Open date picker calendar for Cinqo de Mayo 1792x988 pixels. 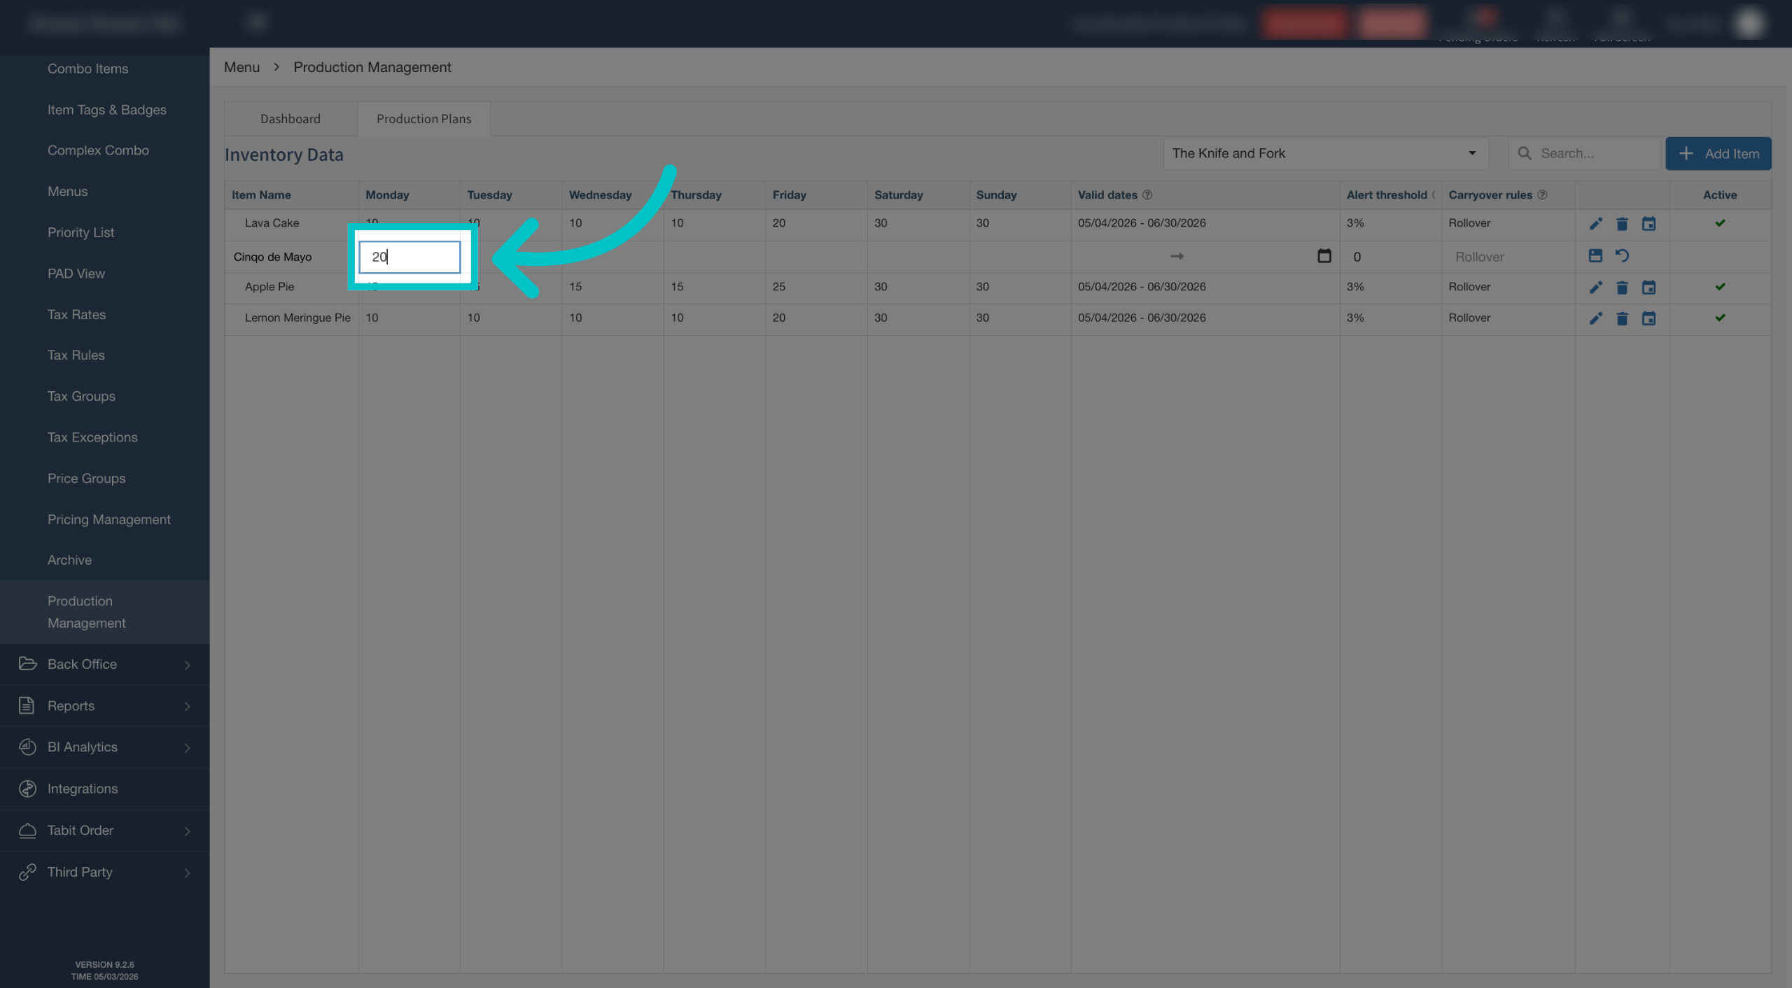1324,256
